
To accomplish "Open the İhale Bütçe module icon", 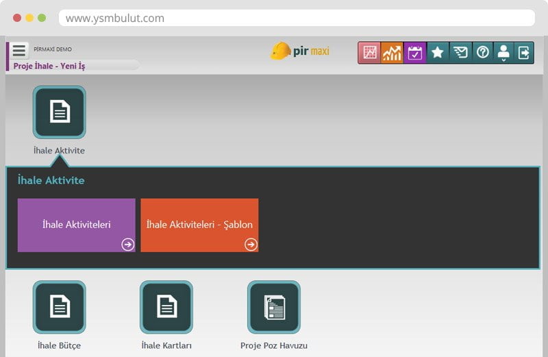I will [x=60, y=307].
